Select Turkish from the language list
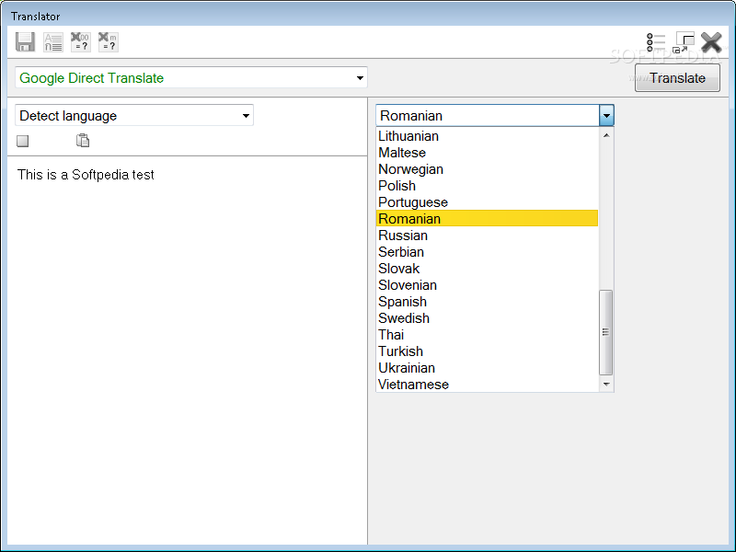The width and height of the screenshot is (736, 552). 488,351
